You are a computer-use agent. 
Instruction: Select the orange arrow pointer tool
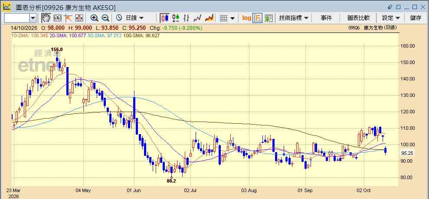tap(68, 18)
